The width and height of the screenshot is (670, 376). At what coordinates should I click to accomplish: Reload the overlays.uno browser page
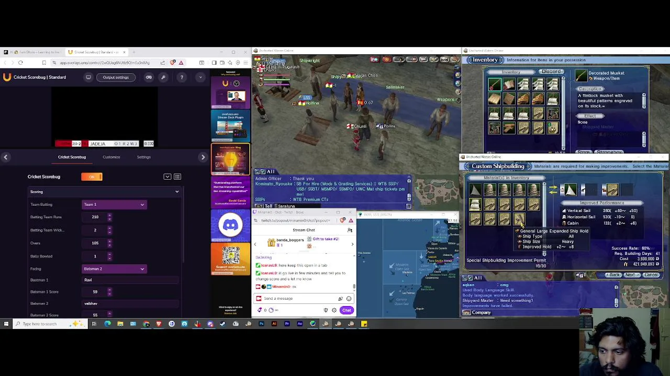(x=20, y=63)
